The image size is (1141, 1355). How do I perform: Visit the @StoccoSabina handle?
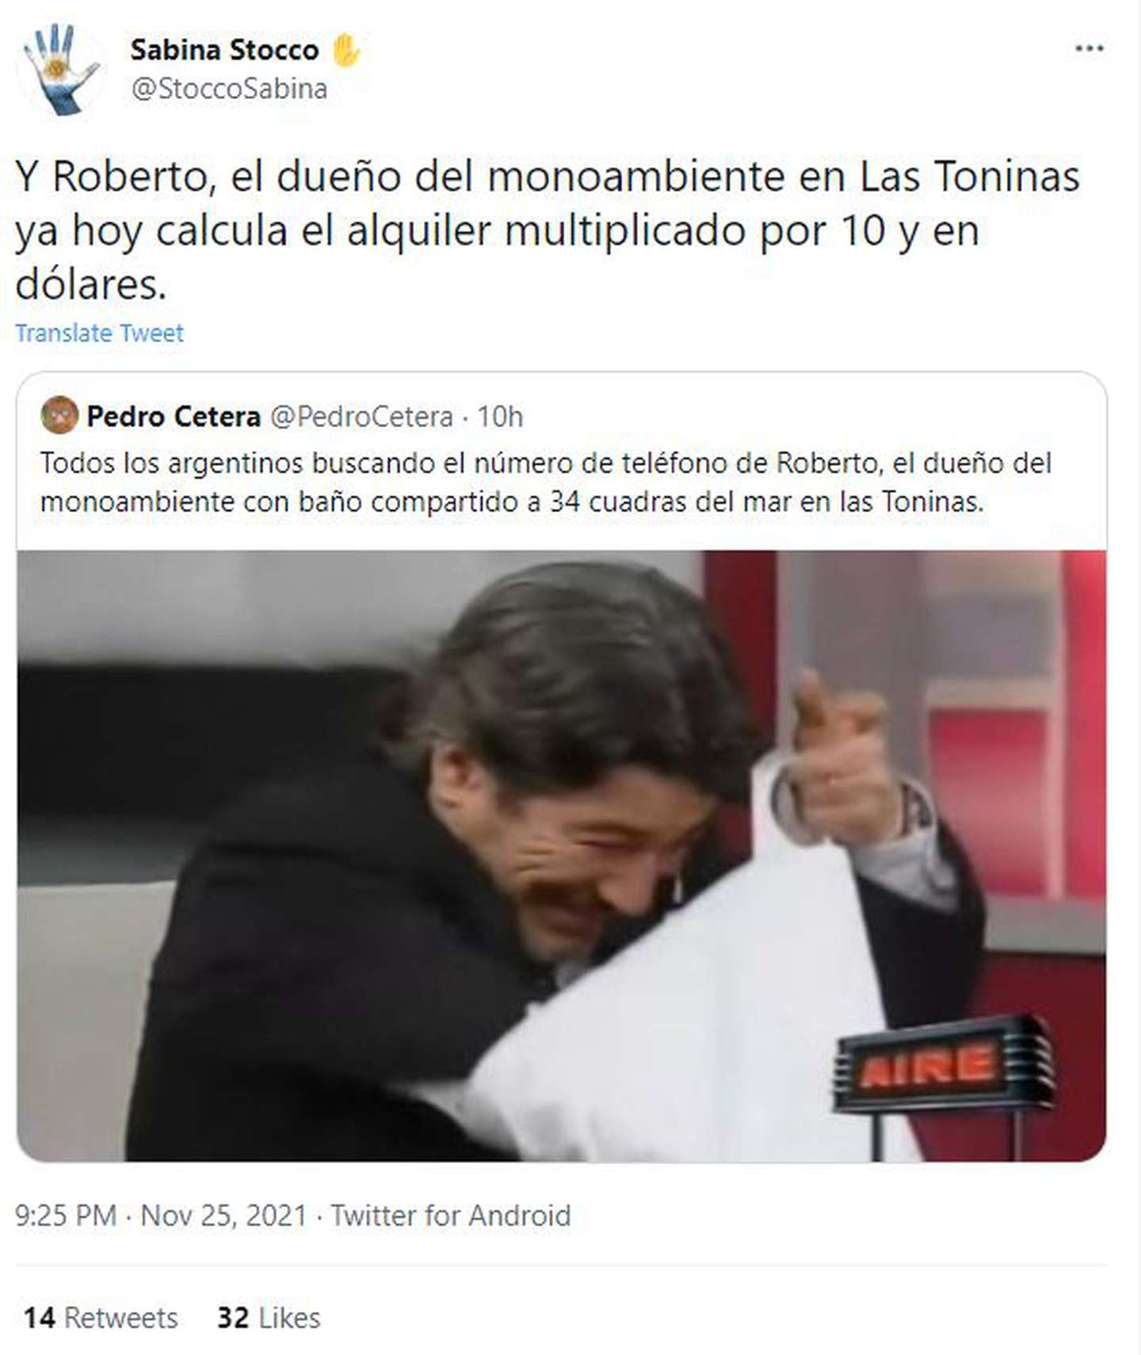(x=229, y=89)
